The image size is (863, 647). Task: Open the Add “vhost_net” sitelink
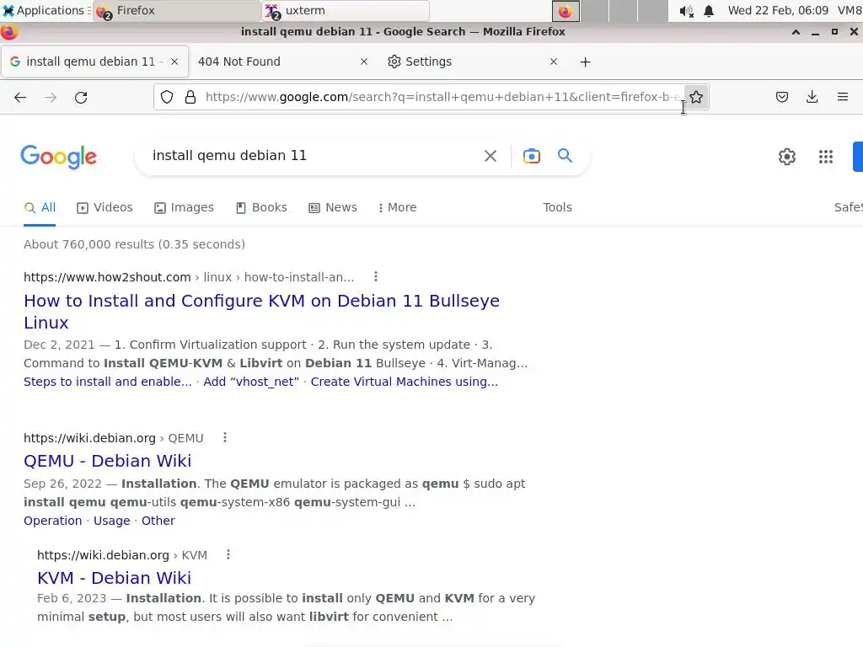[x=251, y=382]
